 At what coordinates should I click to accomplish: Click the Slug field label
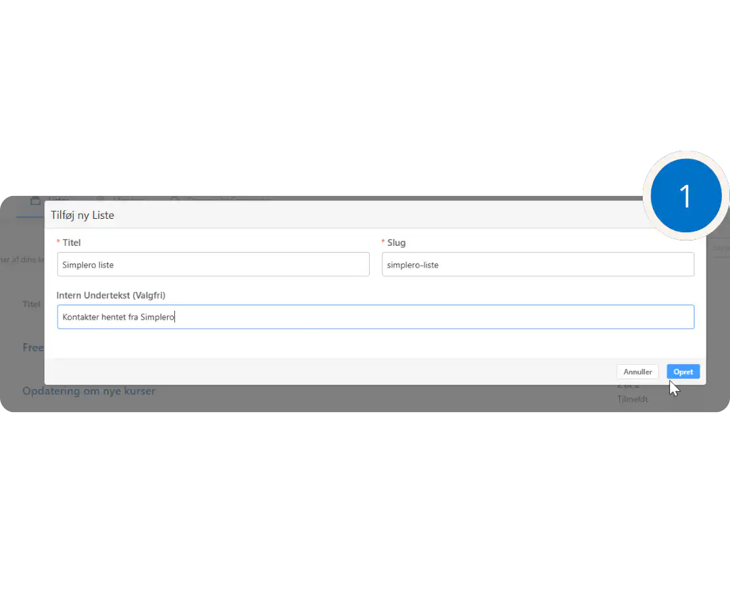click(396, 243)
